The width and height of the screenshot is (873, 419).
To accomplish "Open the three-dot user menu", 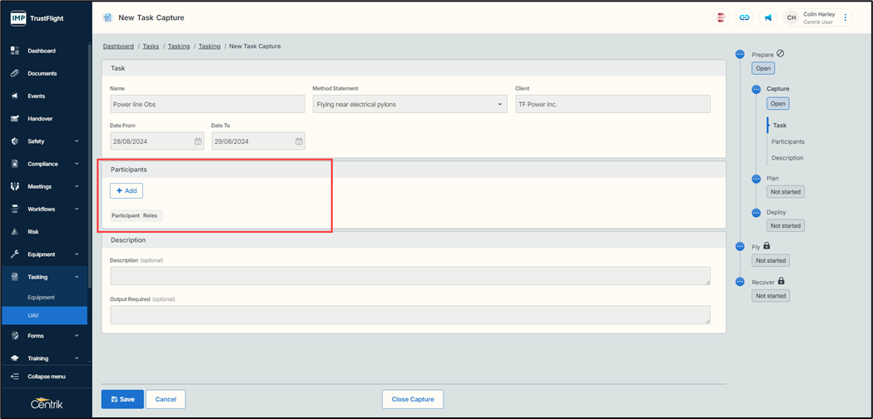I will tap(846, 17).
